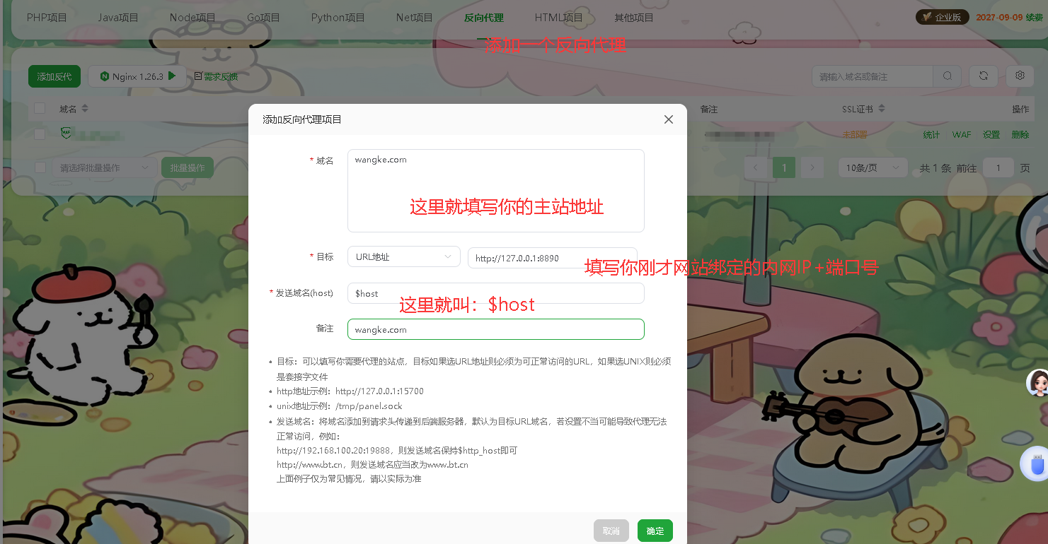Click the 添加反代 green button
Viewport: 1048px width, 544px height.
[54, 76]
